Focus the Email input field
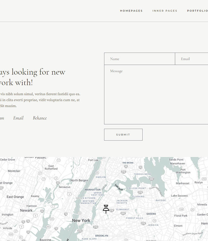Screen dimensions: 208x241 [x=191, y=59]
